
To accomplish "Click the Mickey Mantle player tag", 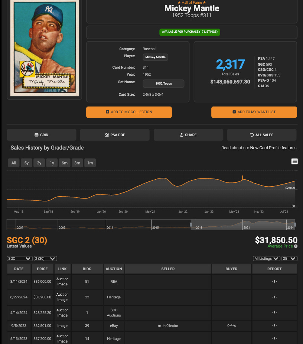I will (x=156, y=57).
